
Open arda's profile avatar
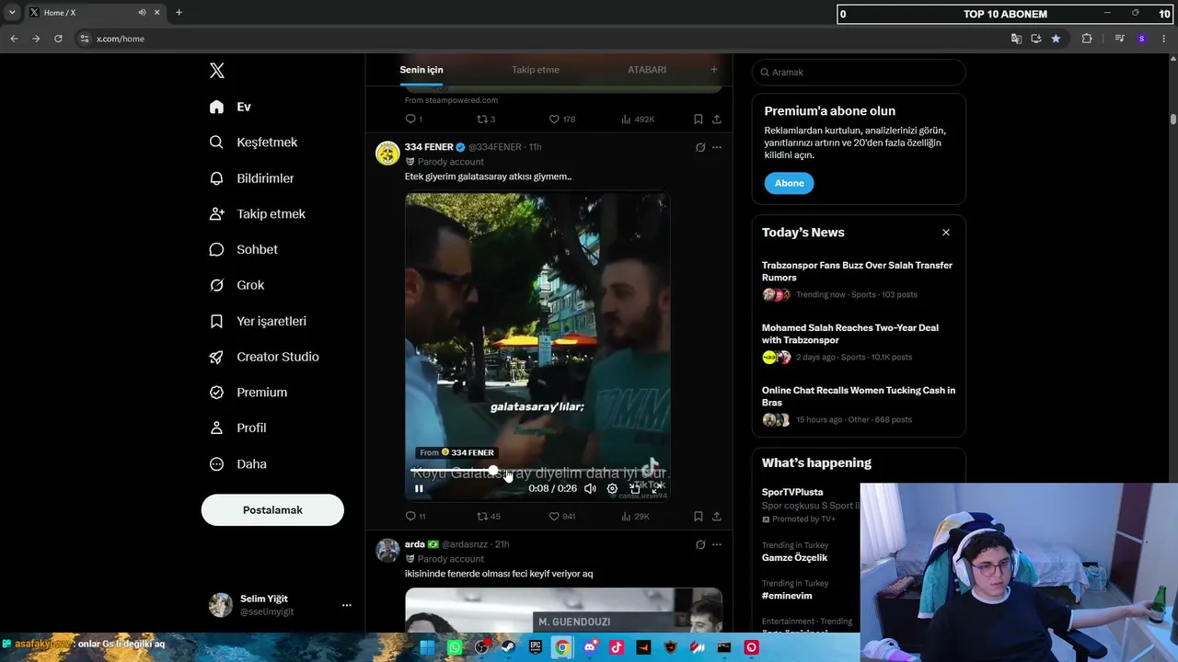pos(387,550)
